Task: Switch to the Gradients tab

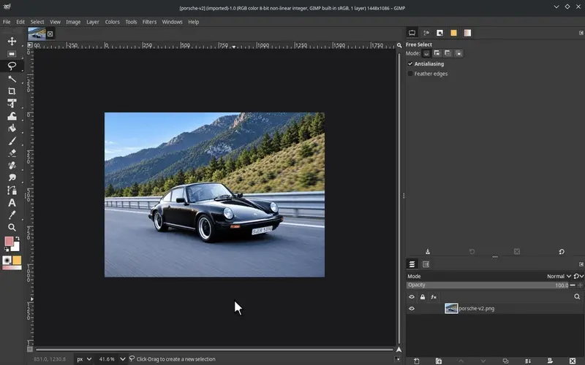Action: (467, 33)
